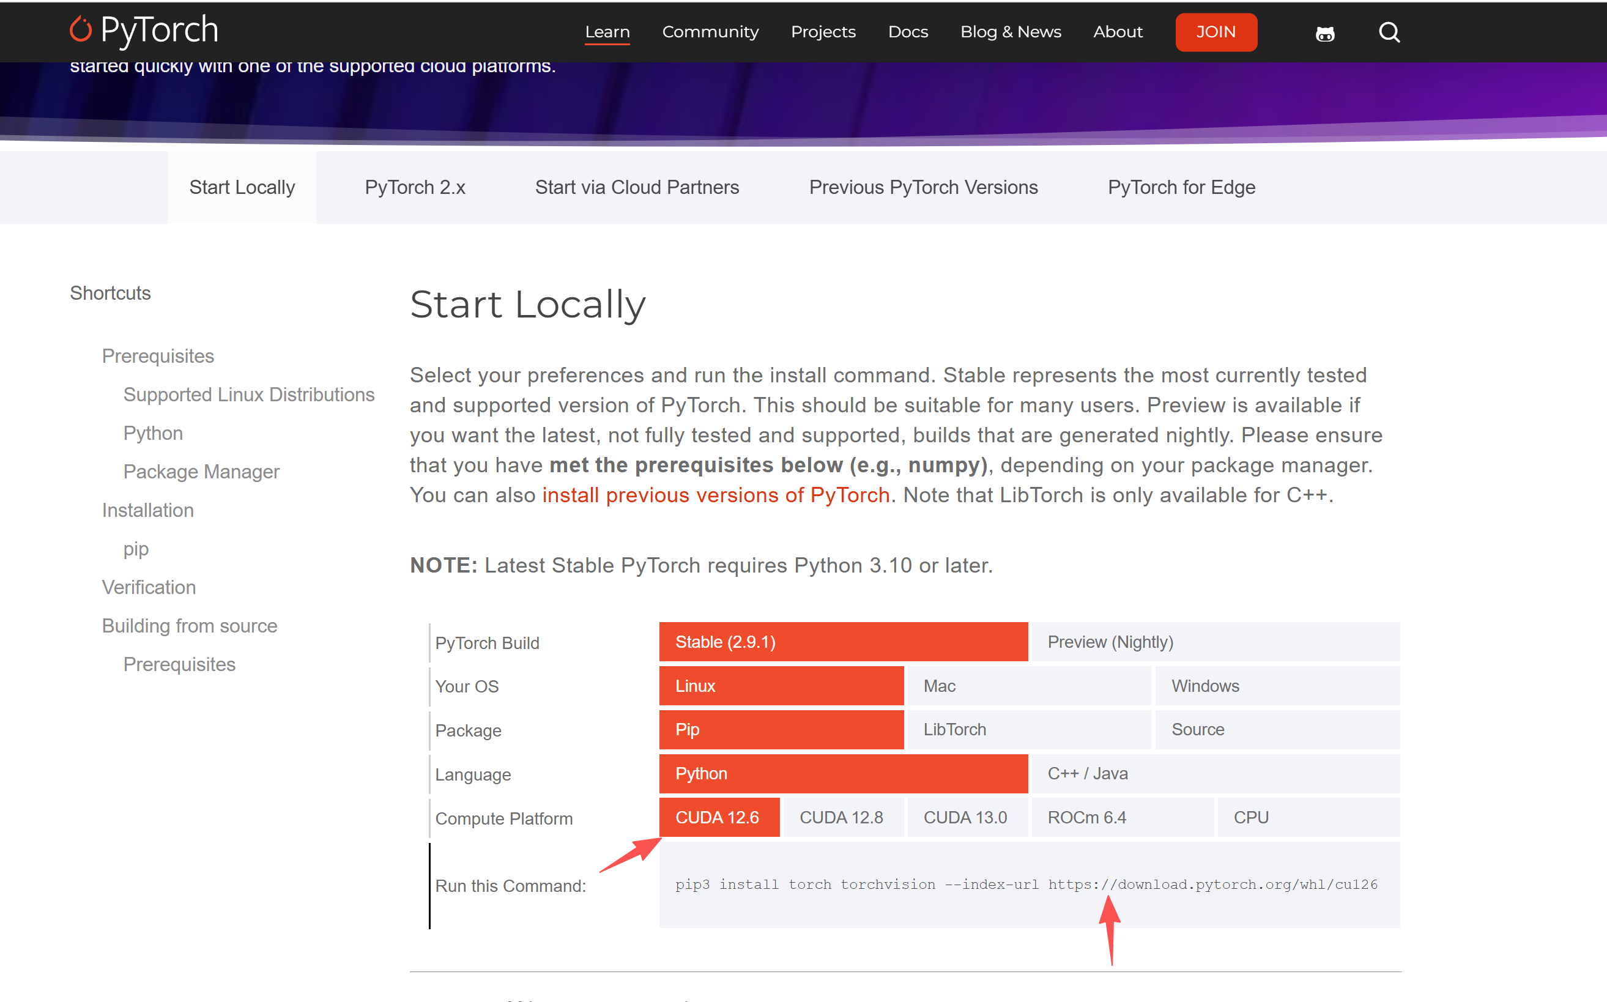
Task: Expand the About navigation menu
Action: tap(1117, 32)
